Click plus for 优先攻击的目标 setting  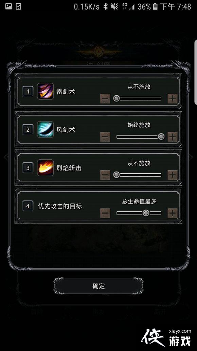[173, 213]
